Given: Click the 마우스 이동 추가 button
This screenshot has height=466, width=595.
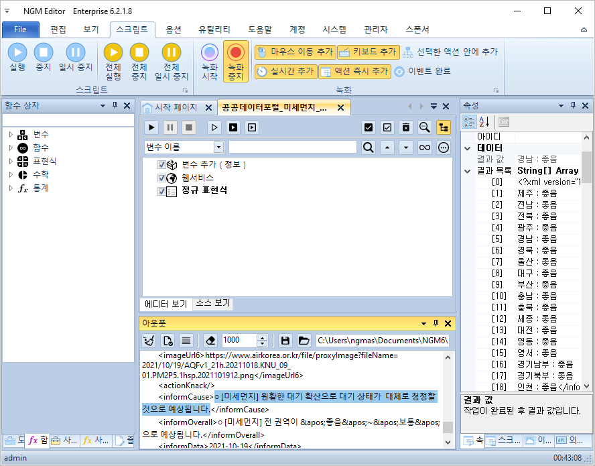Looking at the screenshot, I should coord(295,52).
